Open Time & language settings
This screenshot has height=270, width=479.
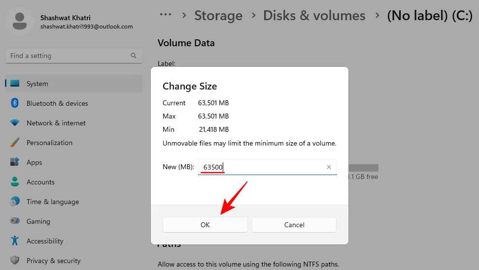click(x=74, y=202)
